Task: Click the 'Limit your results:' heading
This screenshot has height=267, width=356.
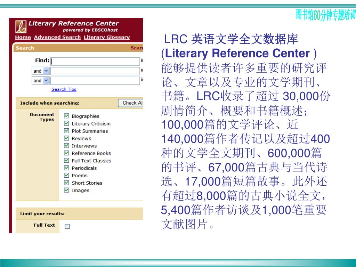Action: (x=42, y=214)
